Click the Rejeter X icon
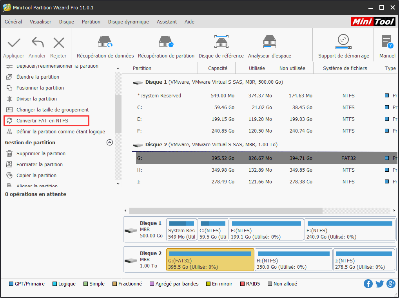This screenshot has width=399, height=298. (59, 43)
